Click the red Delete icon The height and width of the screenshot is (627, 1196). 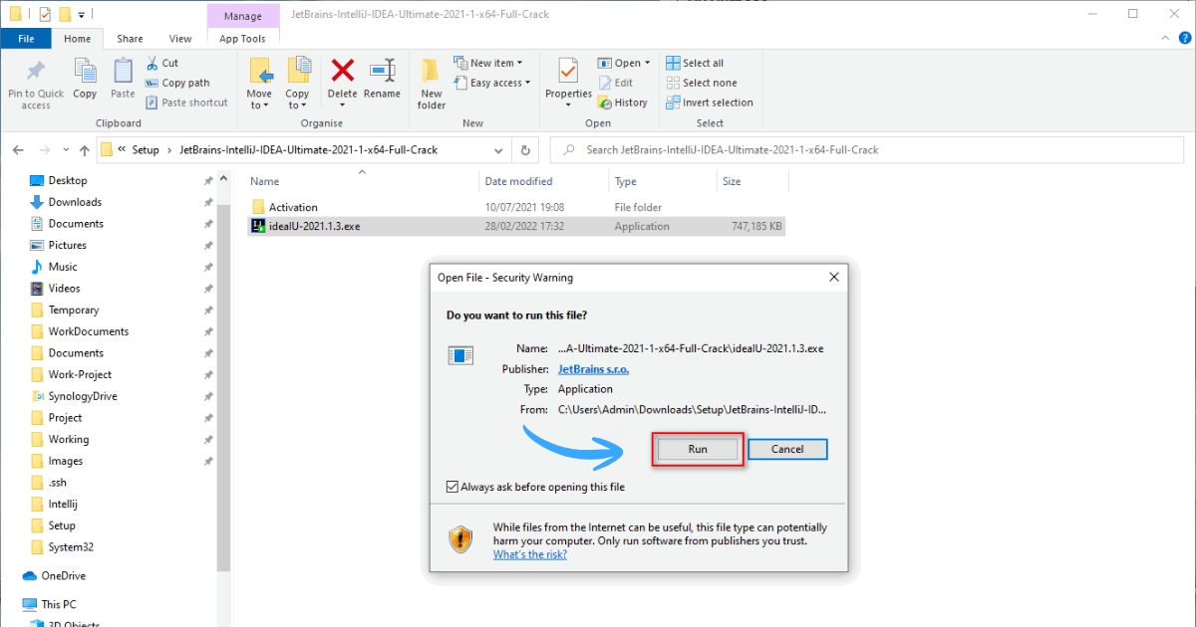(343, 70)
